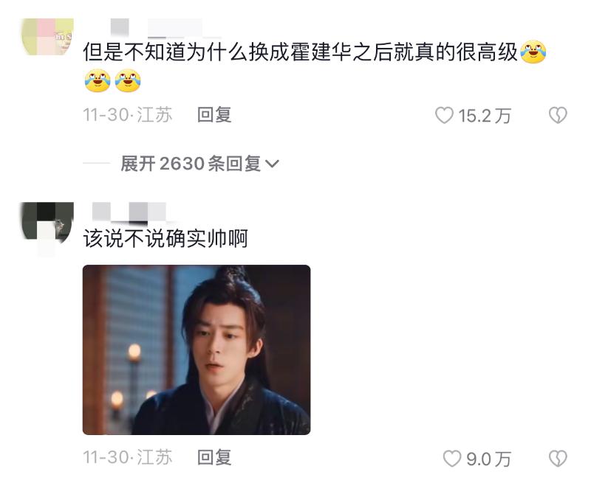Tap the broken-heart dislike on the second comment
This screenshot has width=591, height=483.
(558, 459)
